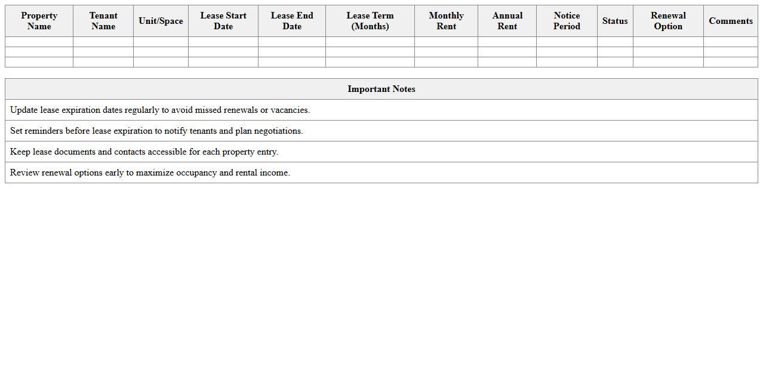Click the Important Notes header row
The image size is (763, 388).
[381, 89]
